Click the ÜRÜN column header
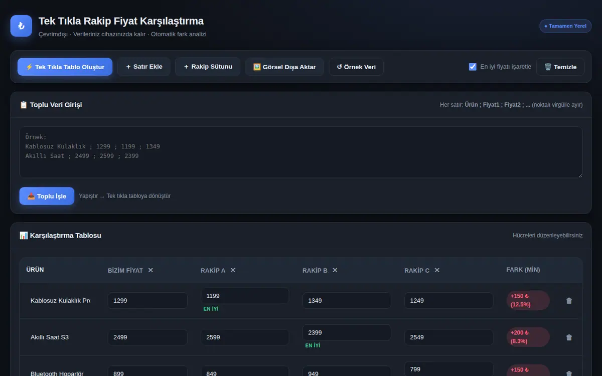This screenshot has width=602, height=376. [35, 270]
